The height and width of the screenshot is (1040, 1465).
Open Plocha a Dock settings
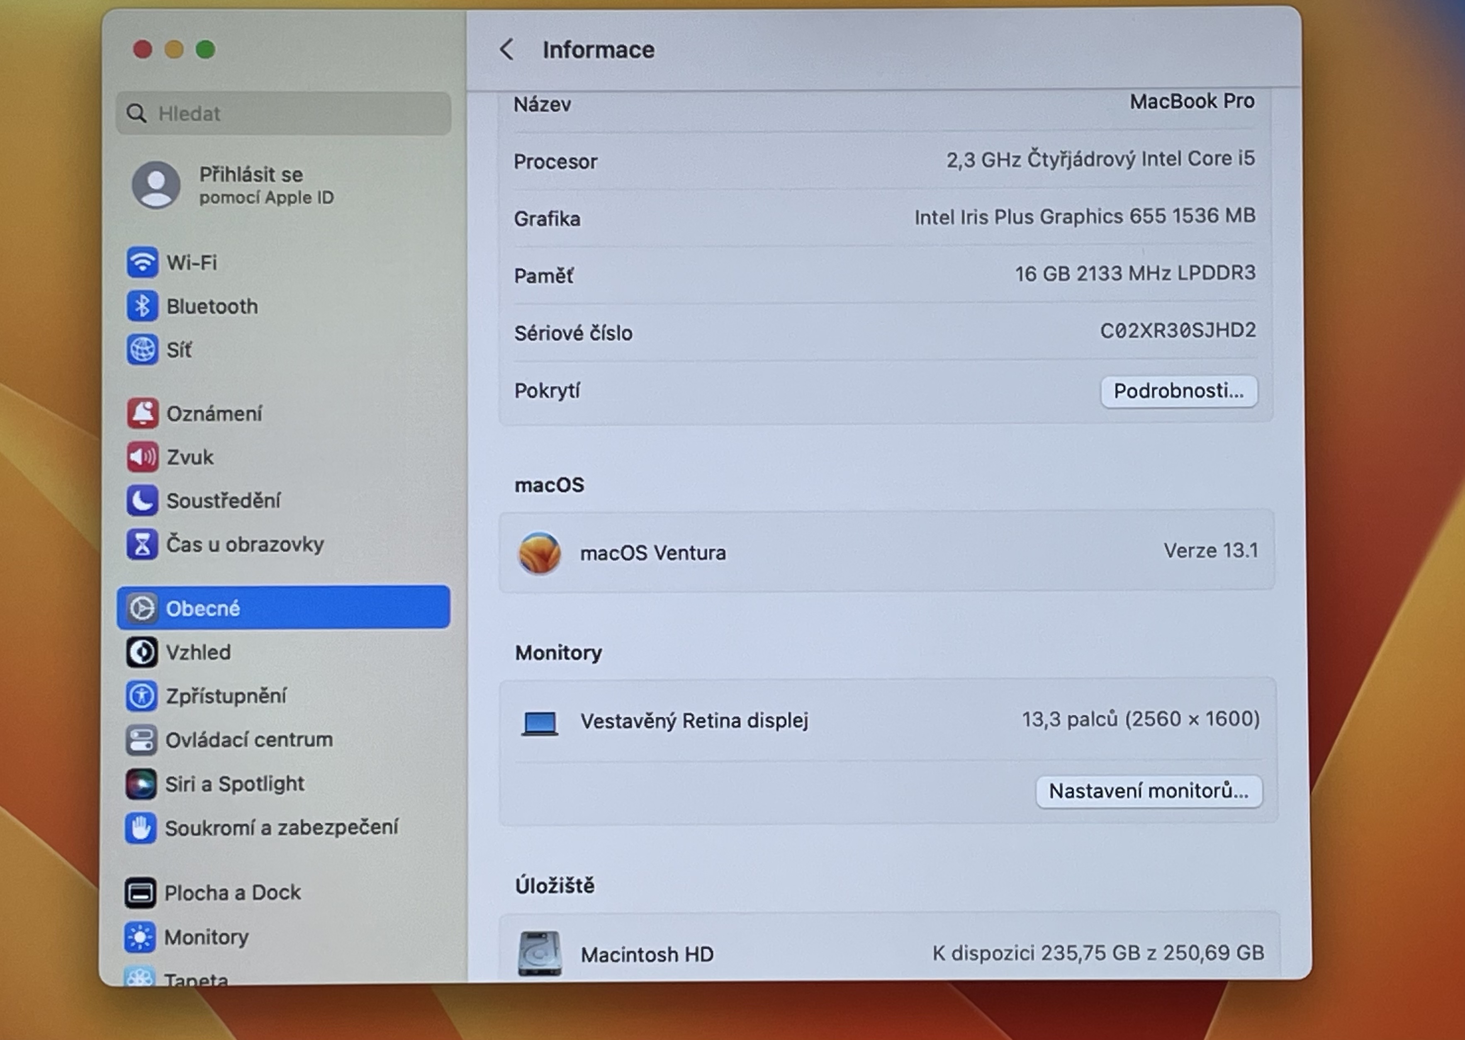pyautogui.click(x=232, y=892)
